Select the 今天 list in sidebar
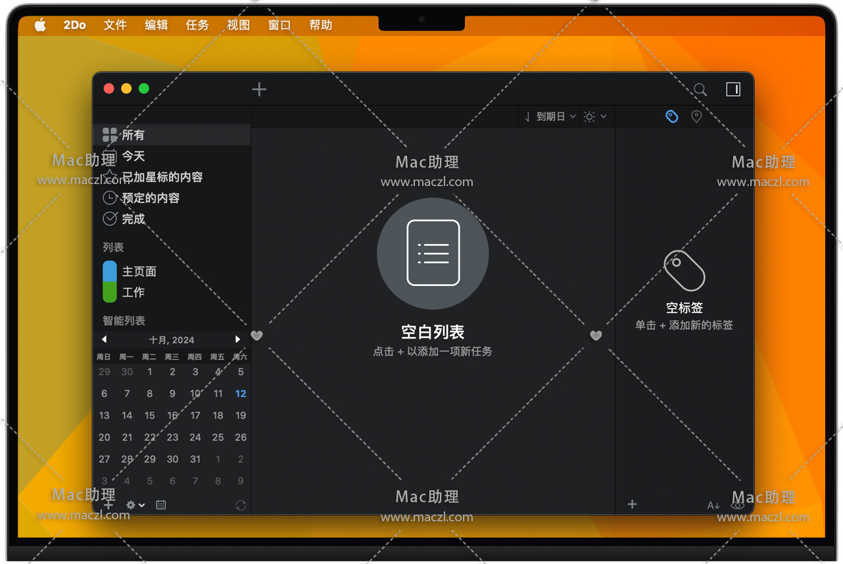The height and width of the screenshot is (564, 843). click(133, 156)
